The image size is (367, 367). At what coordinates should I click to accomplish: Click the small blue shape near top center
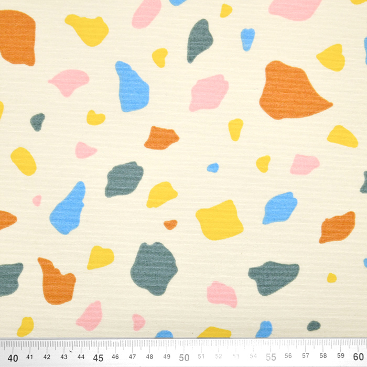tap(247, 38)
